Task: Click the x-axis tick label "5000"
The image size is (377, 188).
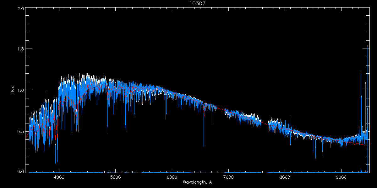Action: click(x=116, y=177)
